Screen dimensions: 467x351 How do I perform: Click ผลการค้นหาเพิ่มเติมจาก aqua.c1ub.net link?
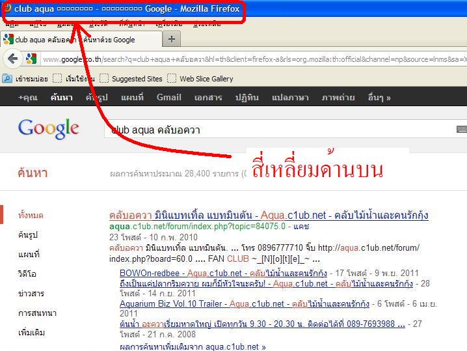coord(193,346)
